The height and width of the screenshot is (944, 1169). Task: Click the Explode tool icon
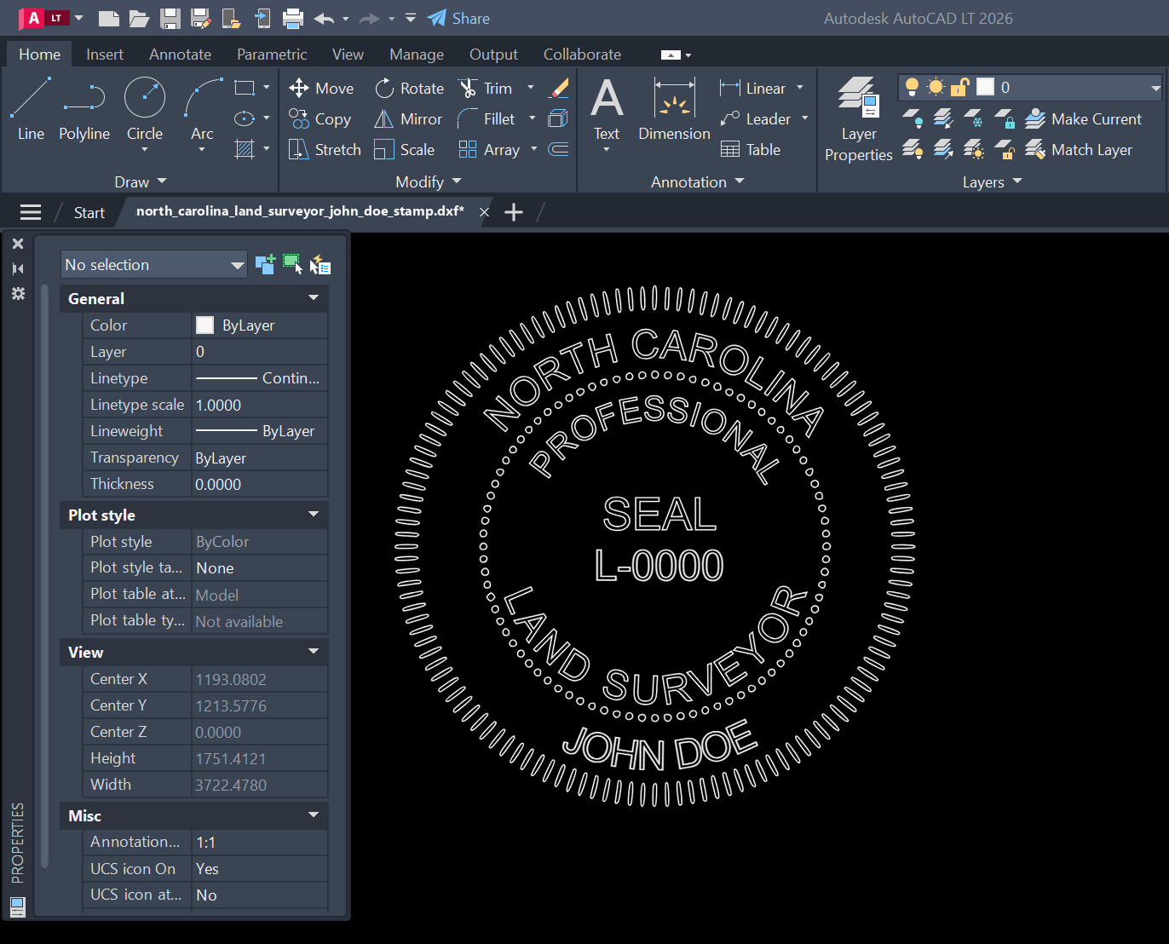(x=559, y=118)
